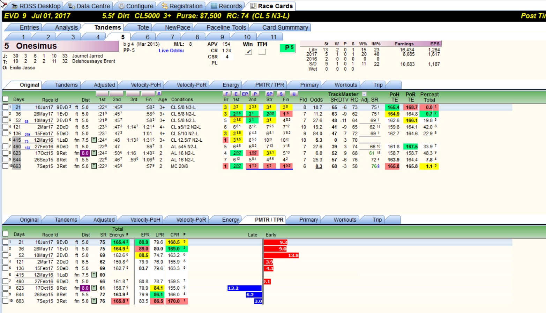Click the E running-style filter button

click(x=236, y=94)
